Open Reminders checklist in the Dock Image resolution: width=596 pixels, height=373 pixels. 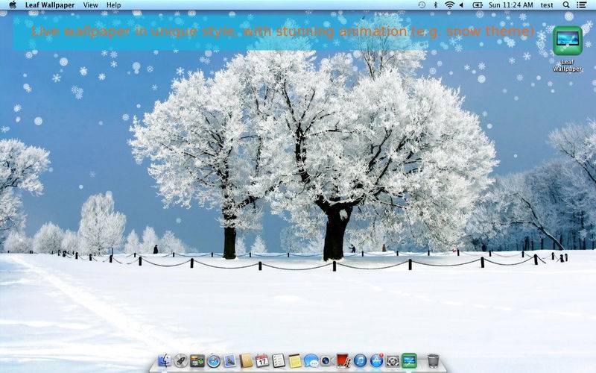(x=279, y=360)
